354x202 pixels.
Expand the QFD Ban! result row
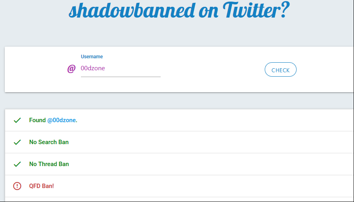pyautogui.click(x=179, y=186)
